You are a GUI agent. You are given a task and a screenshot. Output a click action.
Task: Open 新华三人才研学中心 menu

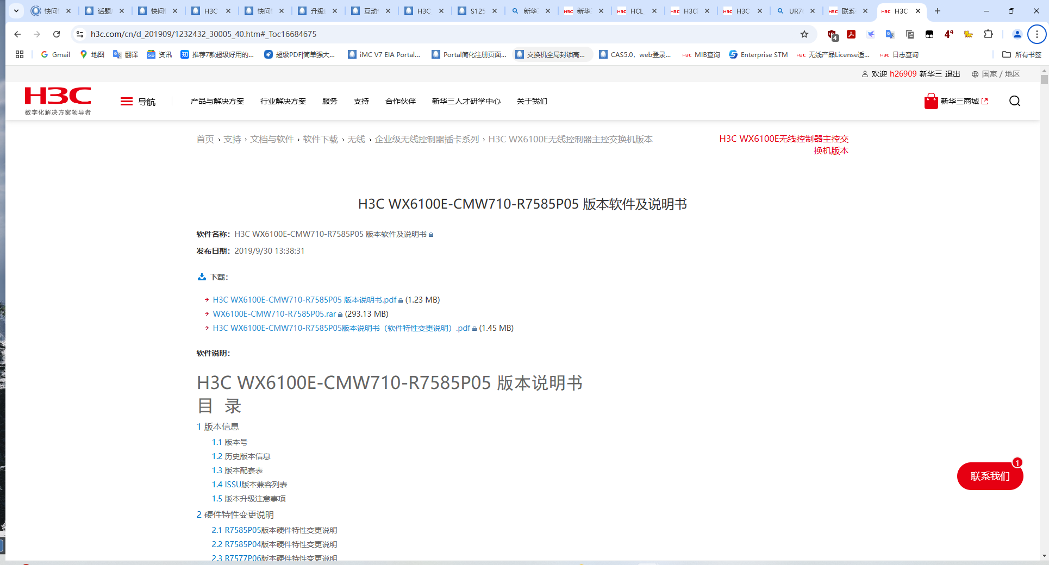point(466,101)
